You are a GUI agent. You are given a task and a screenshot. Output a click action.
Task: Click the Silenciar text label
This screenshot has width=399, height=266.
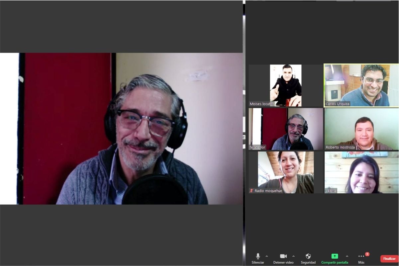pyautogui.click(x=258, y=263)
